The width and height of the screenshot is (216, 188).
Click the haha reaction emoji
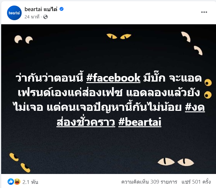(x=17, y=182)
